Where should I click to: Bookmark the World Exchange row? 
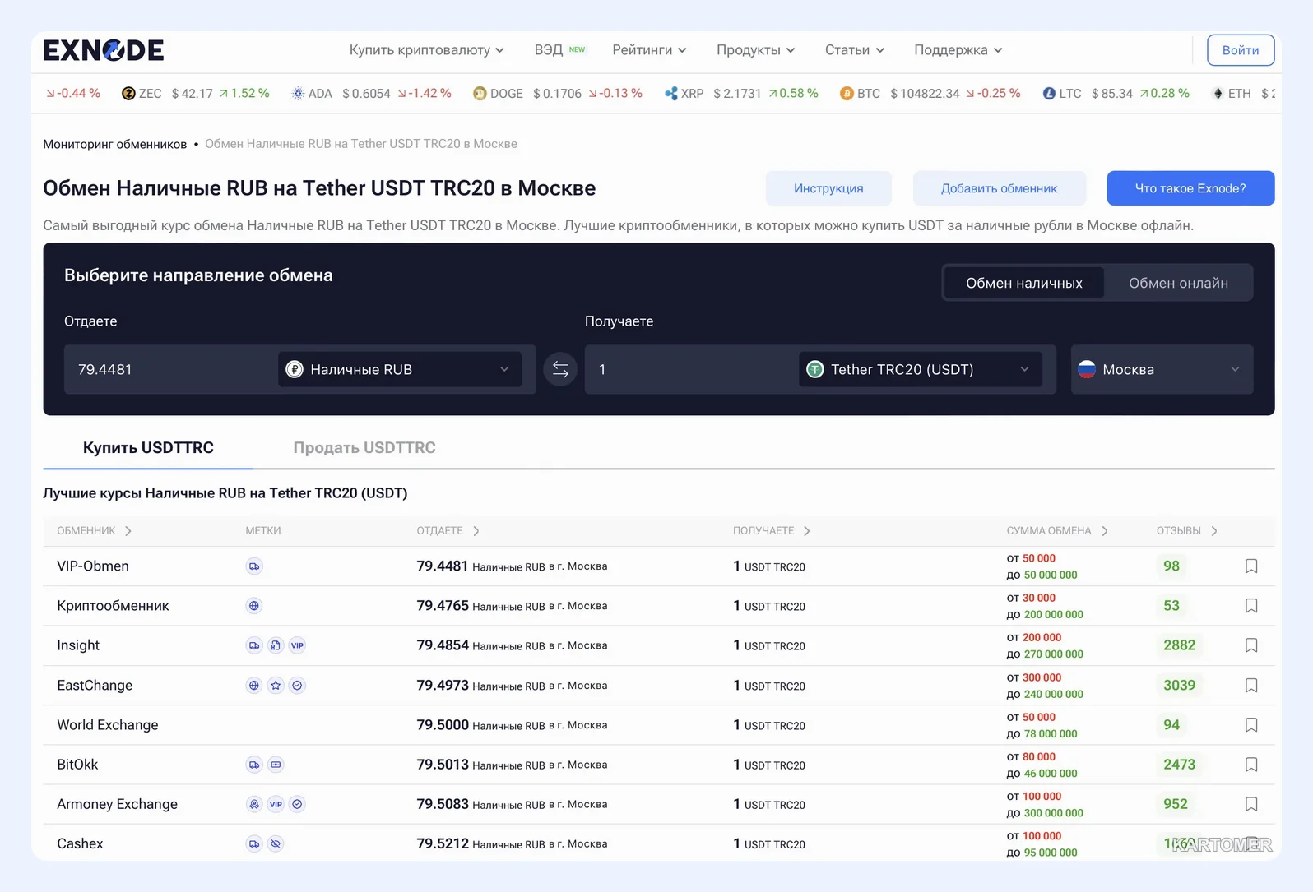[1251, 725]
